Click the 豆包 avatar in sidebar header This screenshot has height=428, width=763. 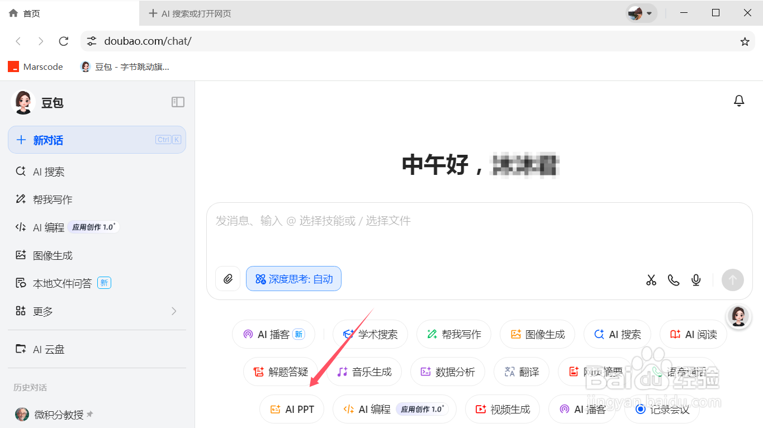[23, 102]
